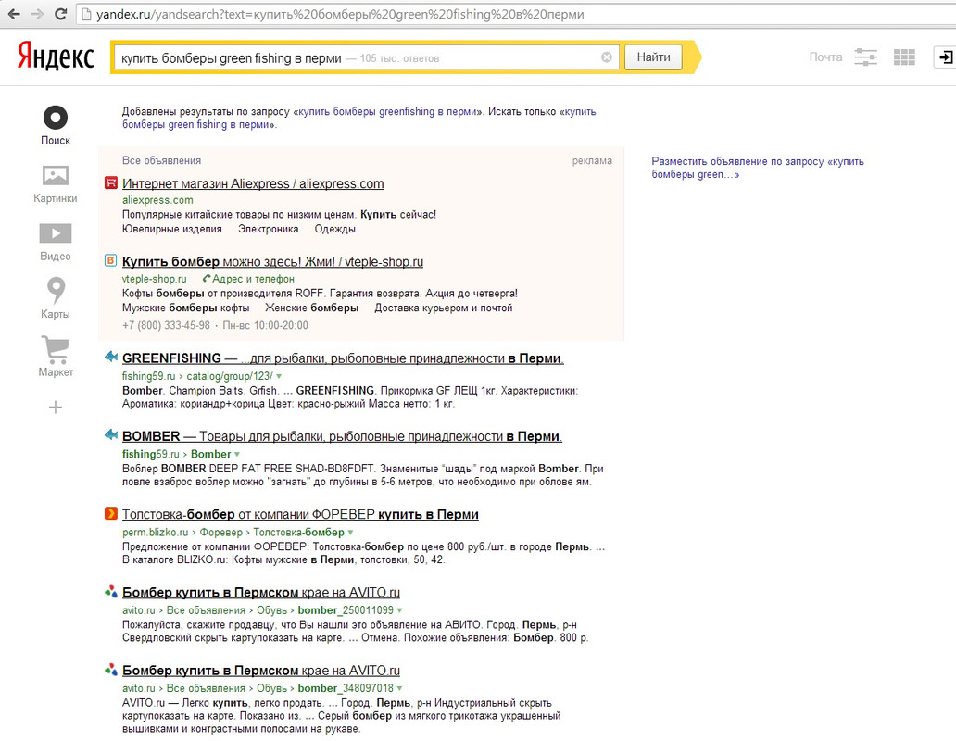Click the aliexpress.com green URL
956x741 pixels.
(157, 200)
